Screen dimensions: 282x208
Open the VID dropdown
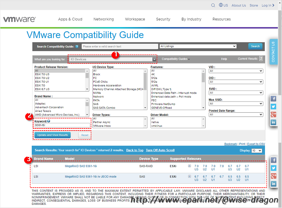coord(236,71)
